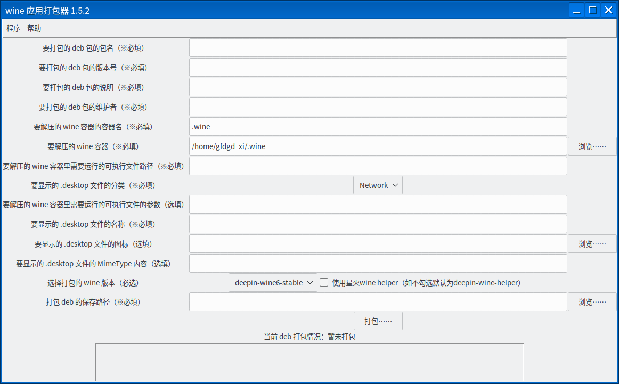Click the .desktop 文件的名称 input field
The width and height of the screenshot is (619, 384).
click(378, 224)
